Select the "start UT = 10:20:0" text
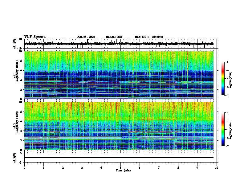 click(x=149, y=37)
